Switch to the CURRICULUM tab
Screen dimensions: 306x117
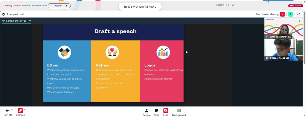coord(225,5)
